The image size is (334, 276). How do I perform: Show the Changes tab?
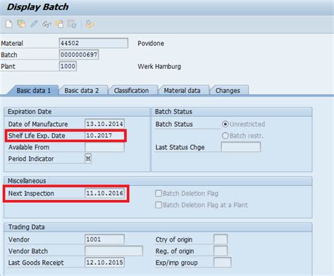coord(228,91)
